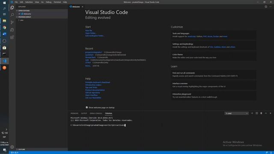Open the Extensions view in activity bar
The height and width of the screenshot is (154, 274).
12,37
